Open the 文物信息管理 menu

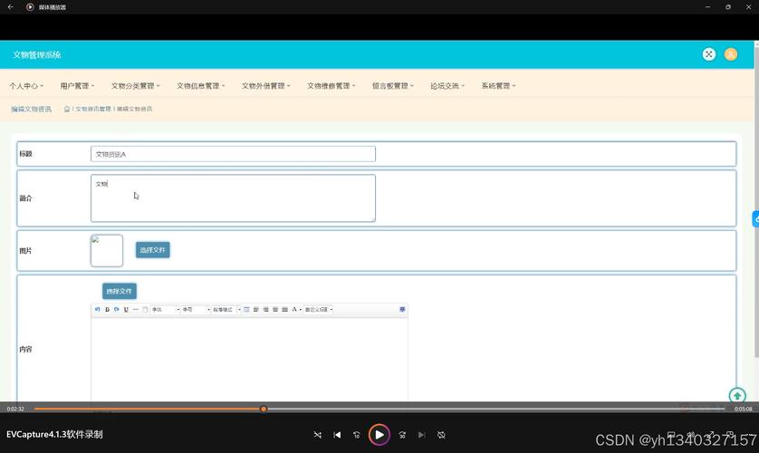click(x=200, y=86)
